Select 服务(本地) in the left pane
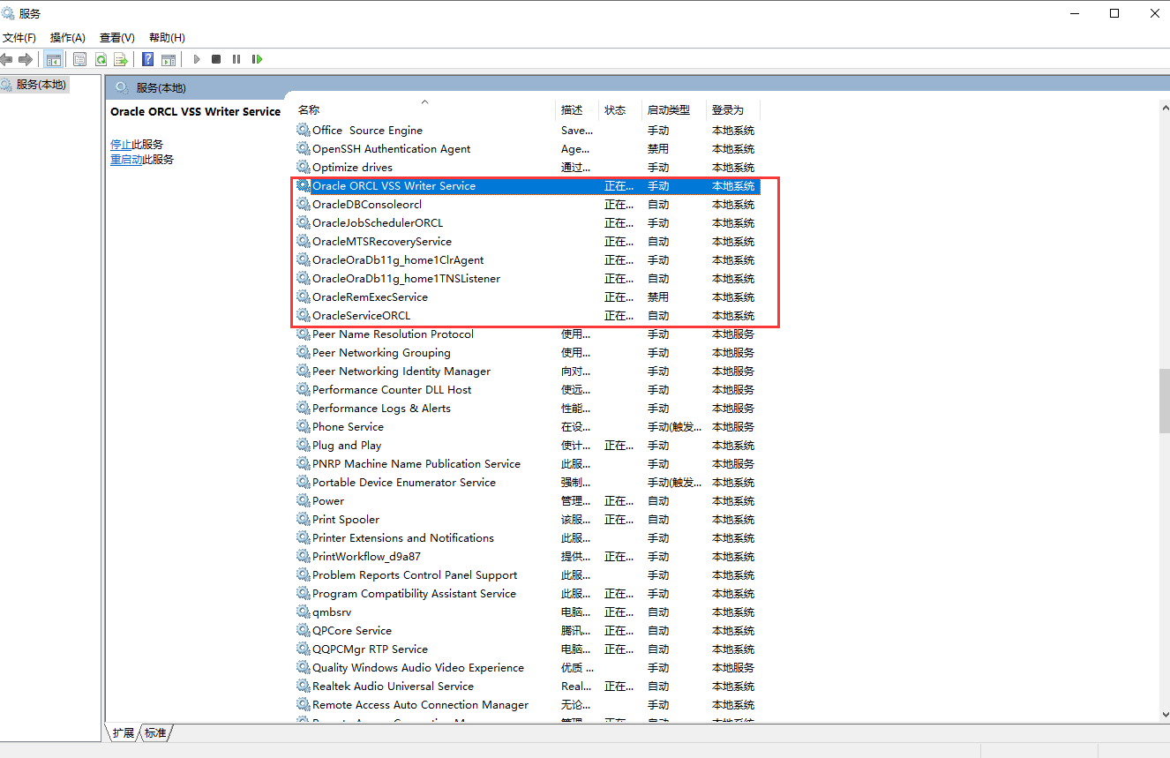 41,84
